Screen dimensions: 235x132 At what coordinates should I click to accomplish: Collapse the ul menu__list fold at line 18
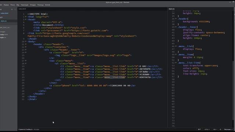click(x=26, y=63)
